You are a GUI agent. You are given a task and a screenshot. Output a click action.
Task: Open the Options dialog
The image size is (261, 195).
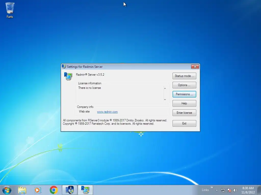(x=184, y=85)
